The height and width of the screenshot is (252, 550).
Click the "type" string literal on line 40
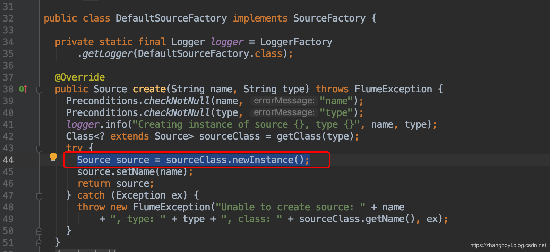click(336, 113)
